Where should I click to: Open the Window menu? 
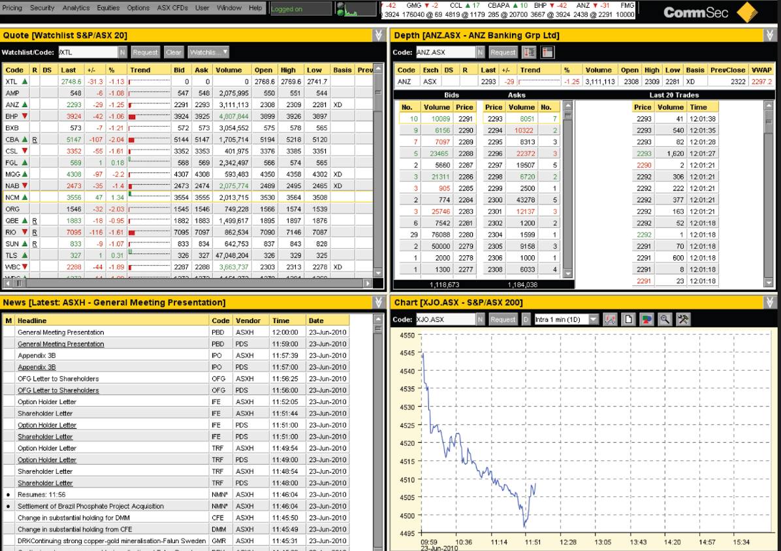point(229,8)
